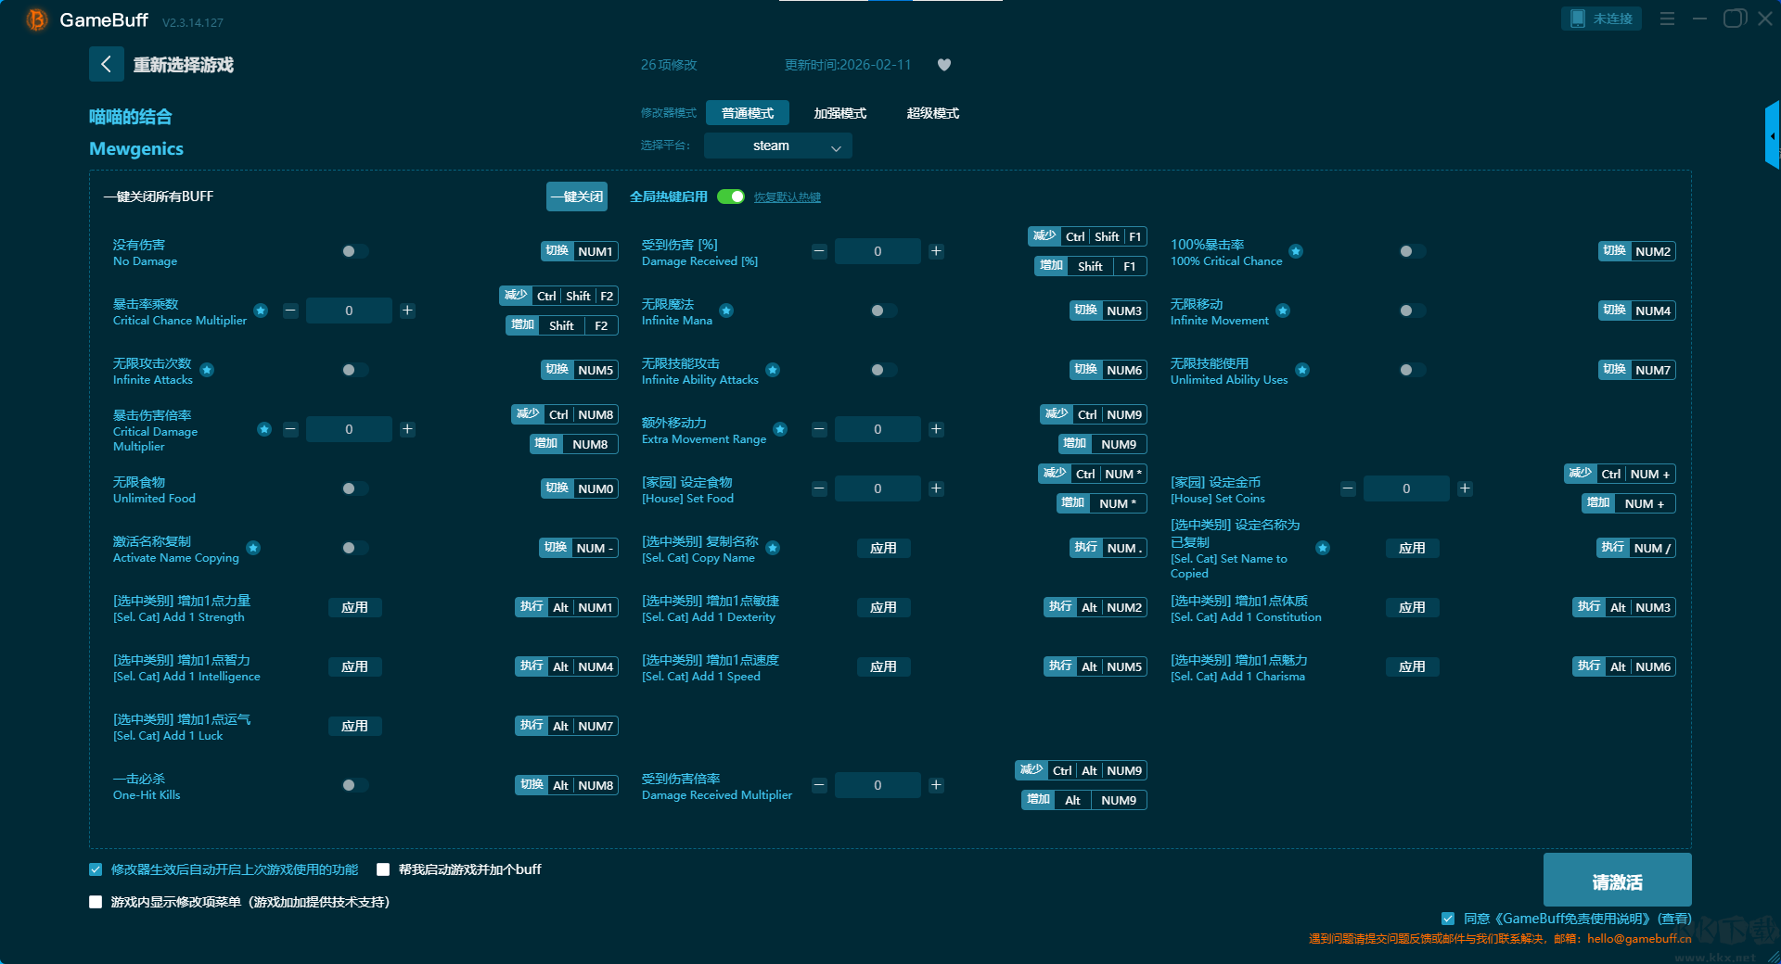Screen dimensions: 1781x964
Task: Check the 帮我启动游戏并加个buff checkbox
Action: point(383,869)
